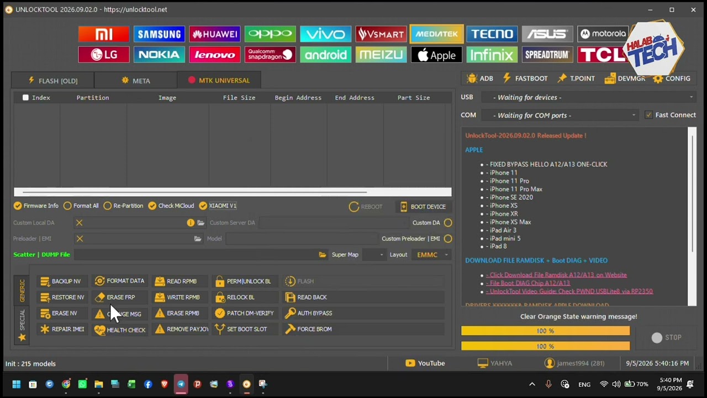Toggle the XIAOMI V1 option

pyautogui.click(x=218, y=206)
